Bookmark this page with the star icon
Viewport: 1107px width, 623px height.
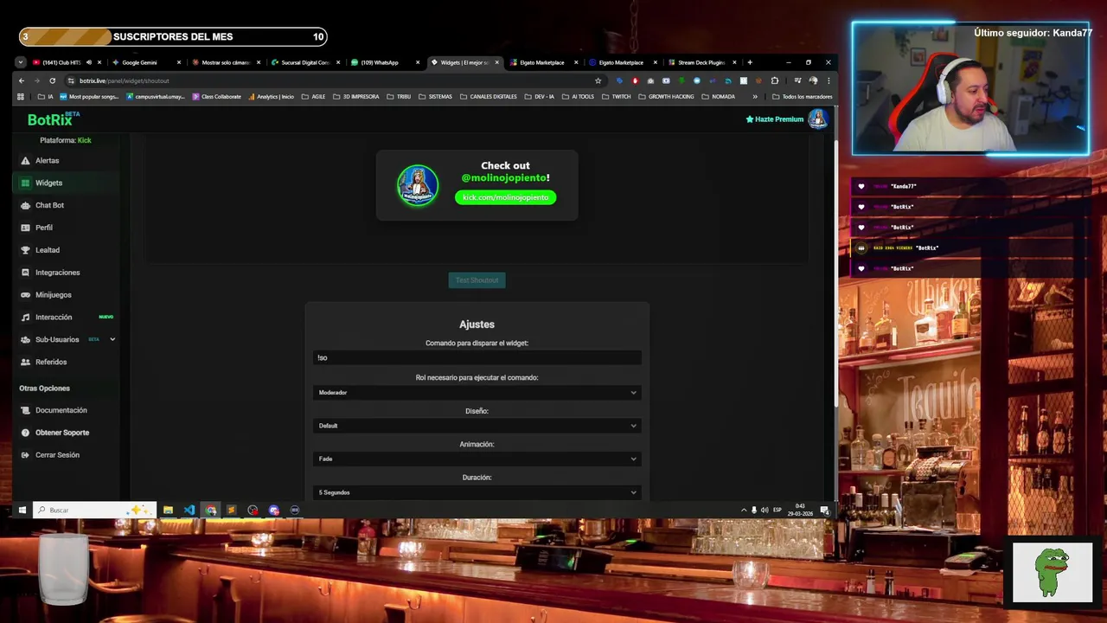tap(598, 80)
